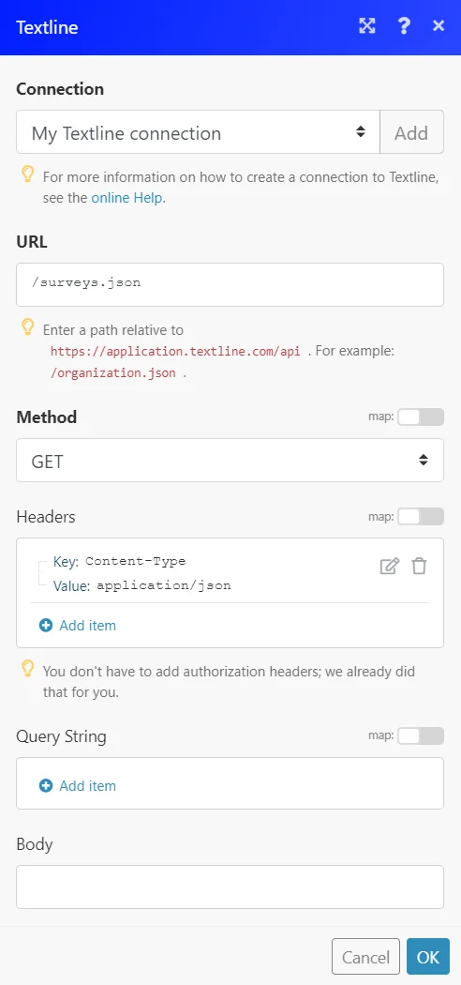461x985 pixels.
Task: Open help via question mark icon
Action: pyautogui.click(x=404, y=25)
